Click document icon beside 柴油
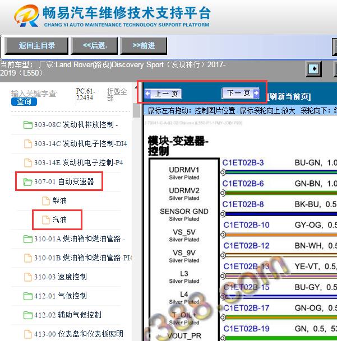The height and width of the screenshot is (341, 337). pos(46,200)
